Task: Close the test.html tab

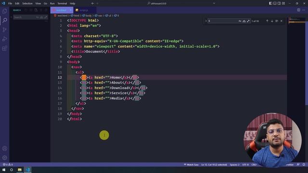Action: [x=71, y=10]
